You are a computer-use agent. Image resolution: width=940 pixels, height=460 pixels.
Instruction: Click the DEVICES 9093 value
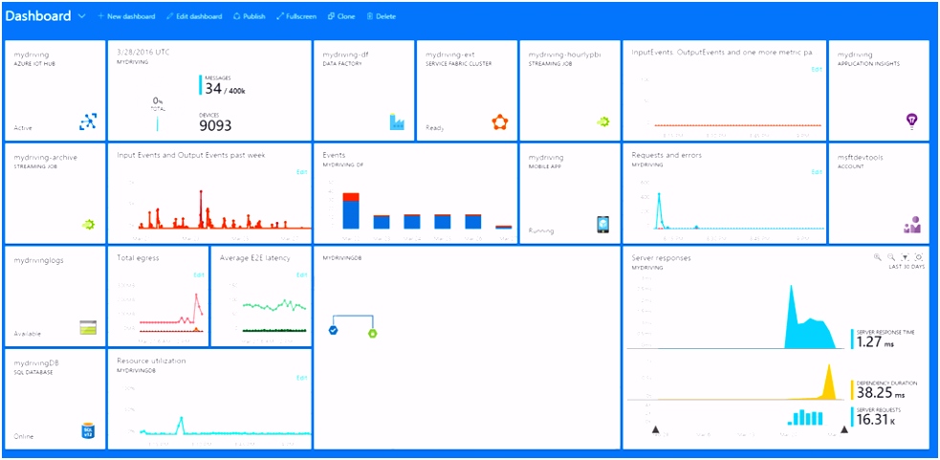point(215,125)
